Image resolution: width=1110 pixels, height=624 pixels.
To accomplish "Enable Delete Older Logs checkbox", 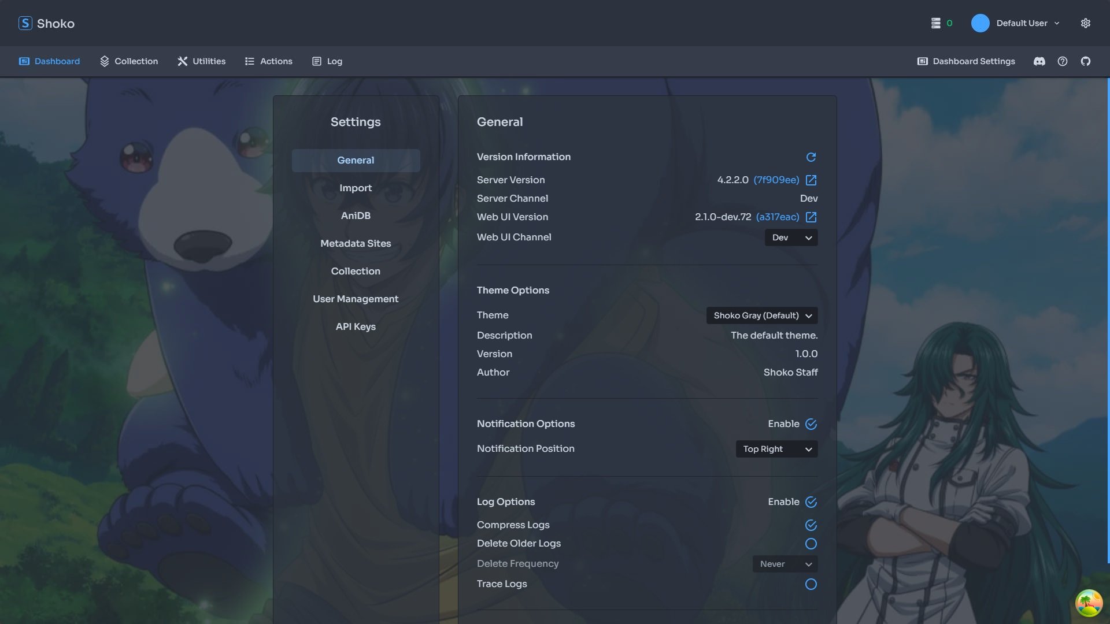I will (x=811, y=544).
